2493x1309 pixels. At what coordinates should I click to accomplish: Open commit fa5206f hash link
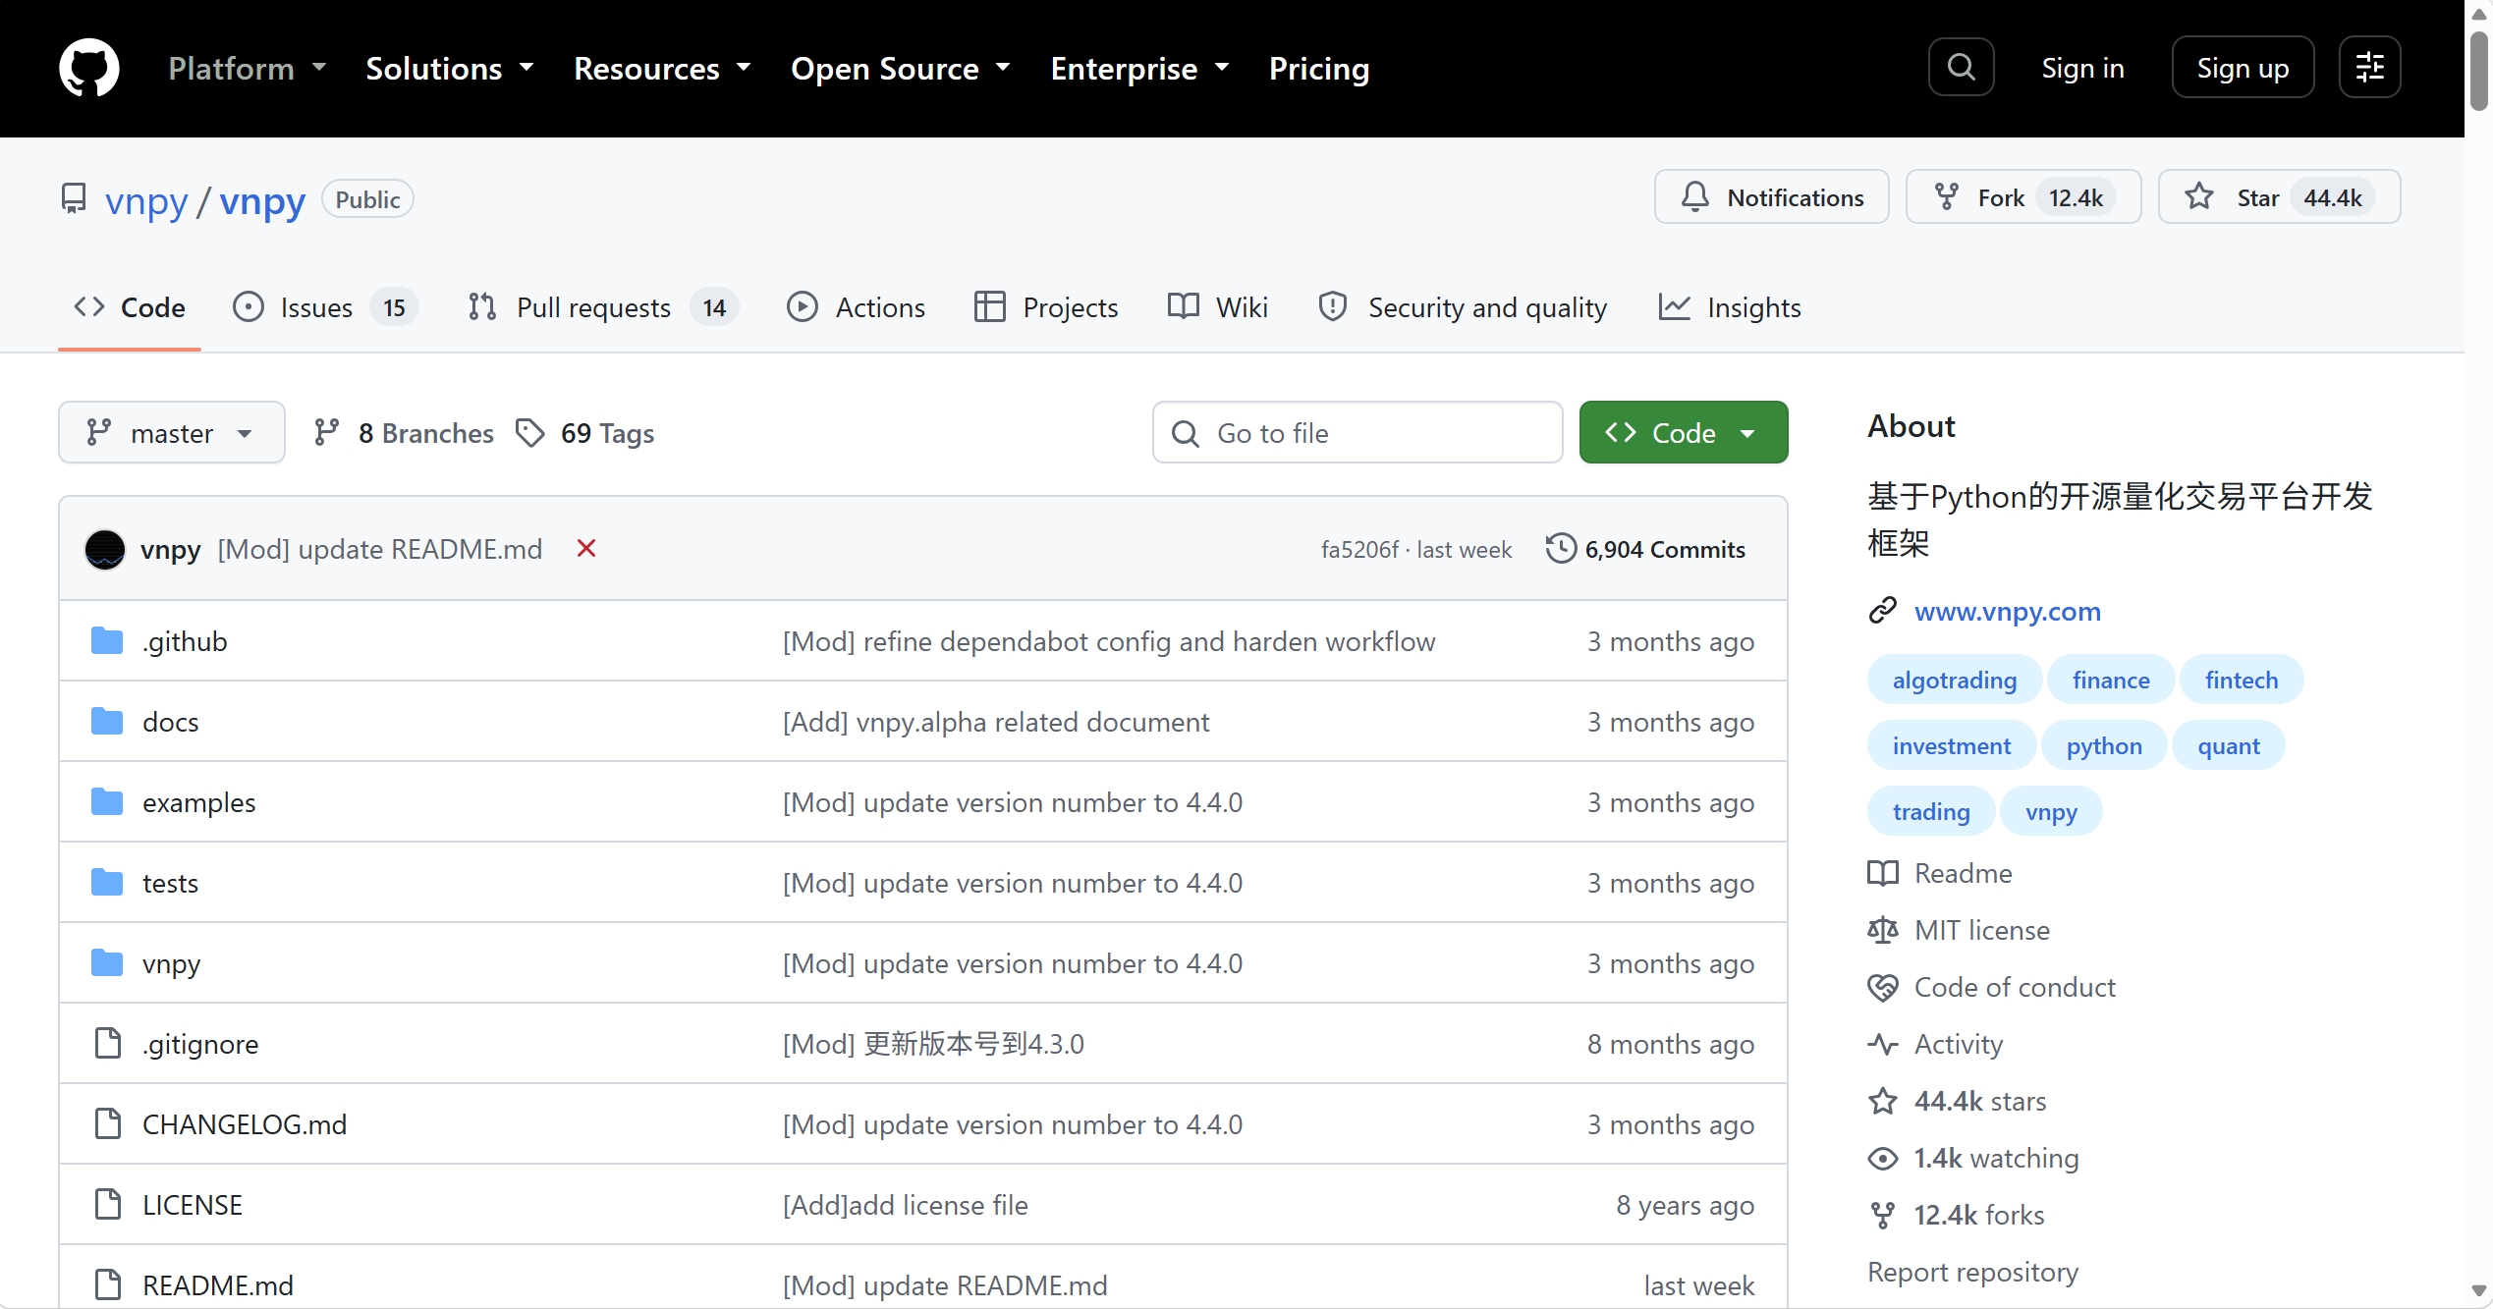(x=1358, y=549)
